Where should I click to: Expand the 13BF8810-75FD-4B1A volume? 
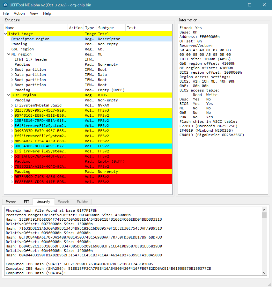pos(12,121)
